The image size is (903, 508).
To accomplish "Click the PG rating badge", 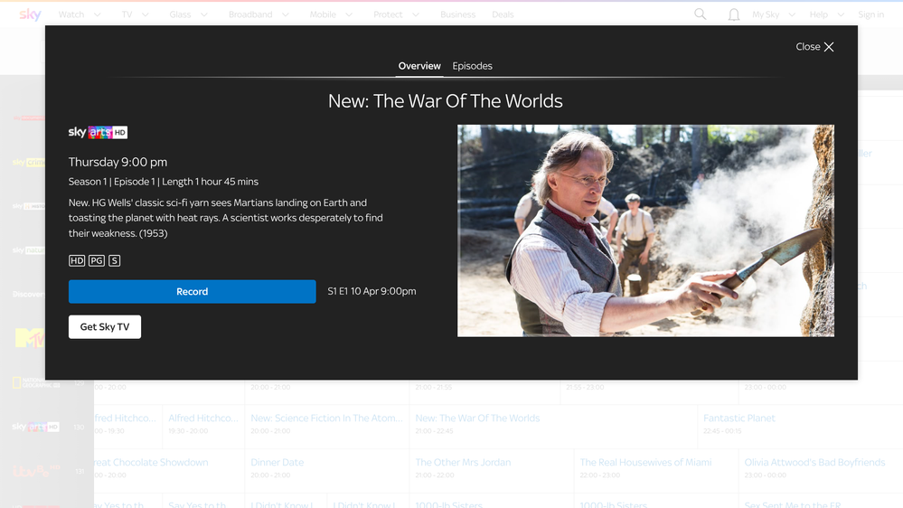I will [x=96, y=260].
